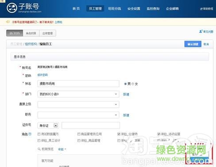Open the 监控查询 nav item
The width and height of the screenshot is (216, 167).
point(153,9)
